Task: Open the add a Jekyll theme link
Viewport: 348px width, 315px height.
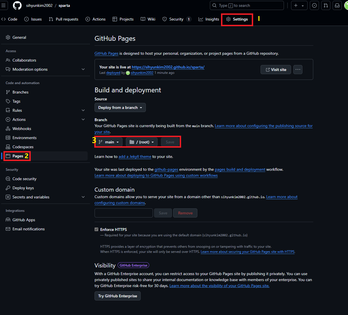Action: tap(135, 157)
